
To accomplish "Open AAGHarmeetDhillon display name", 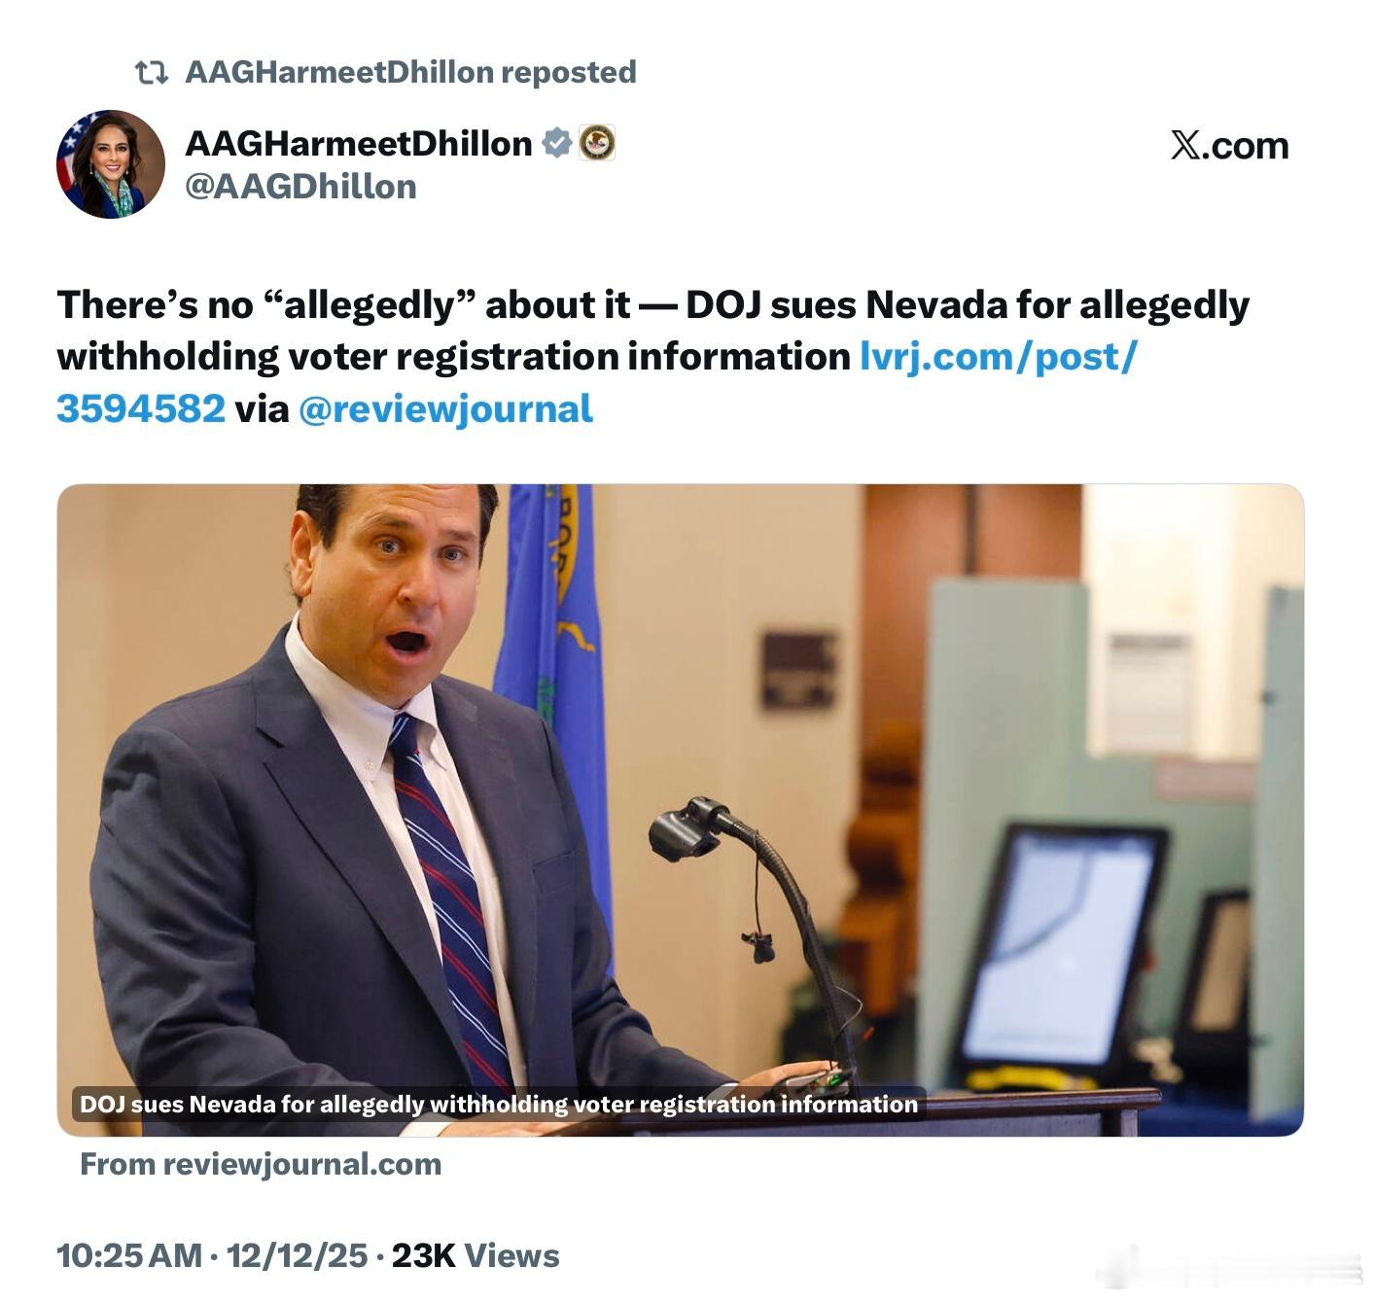I will click(x=358, y=144).
